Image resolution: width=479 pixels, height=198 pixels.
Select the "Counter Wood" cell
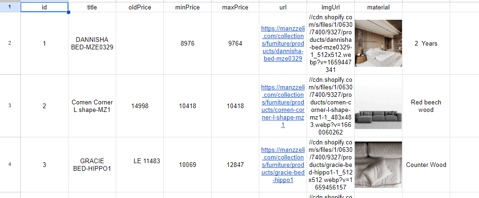point(426,165)
